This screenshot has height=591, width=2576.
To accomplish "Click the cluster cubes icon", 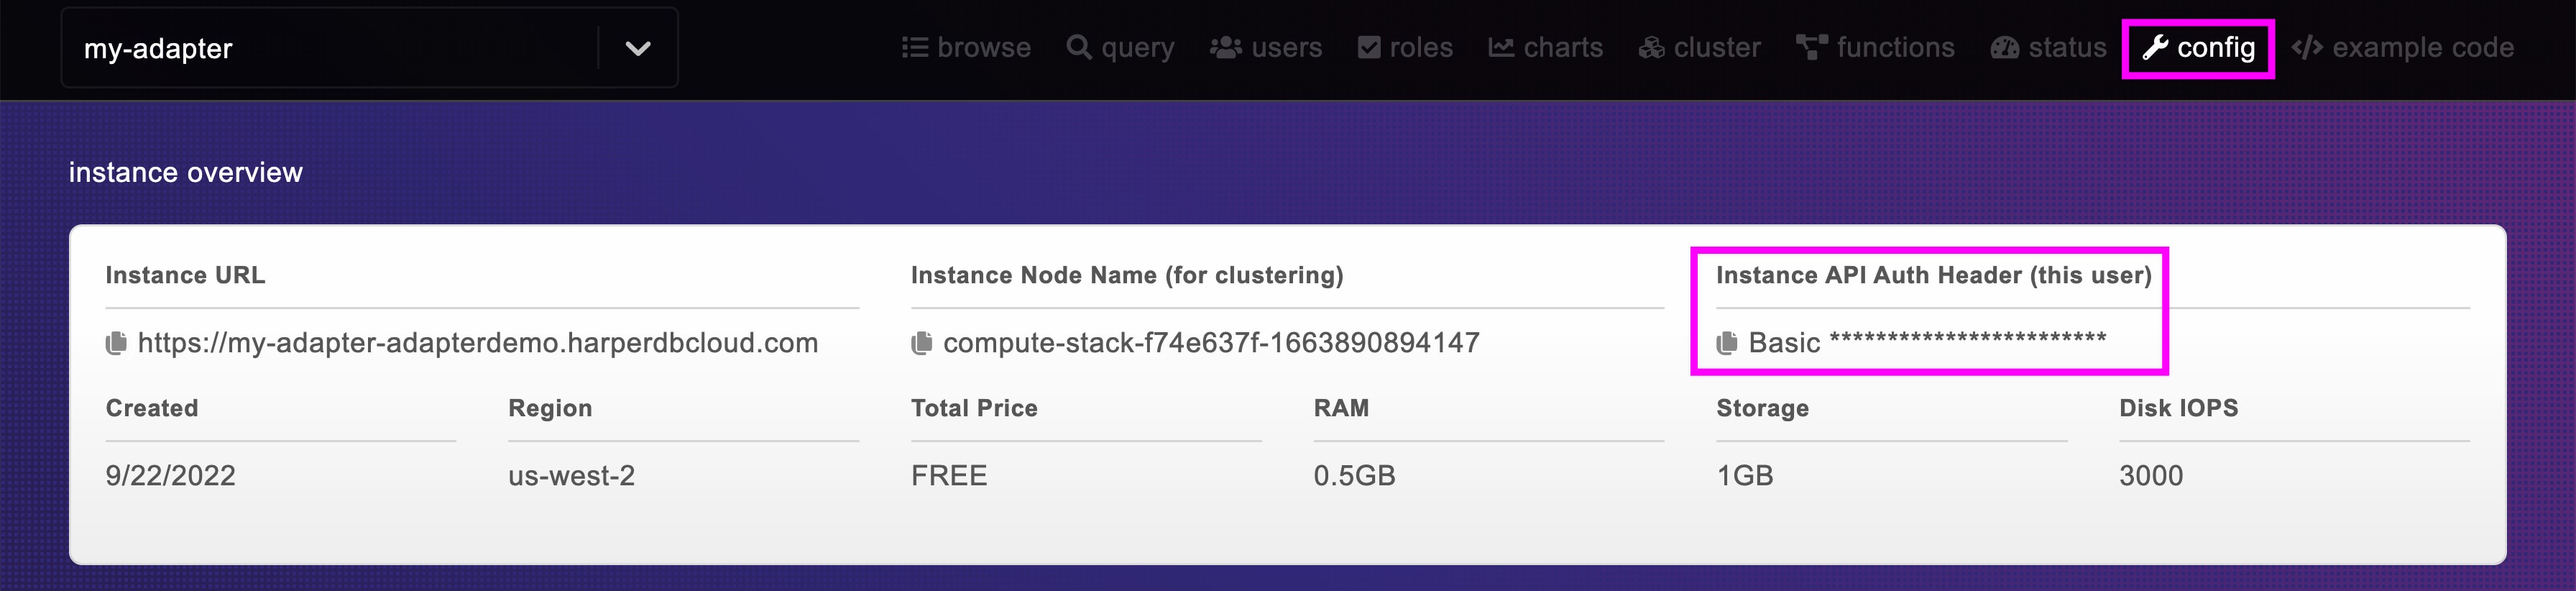I will click(x=1650, y=48).
